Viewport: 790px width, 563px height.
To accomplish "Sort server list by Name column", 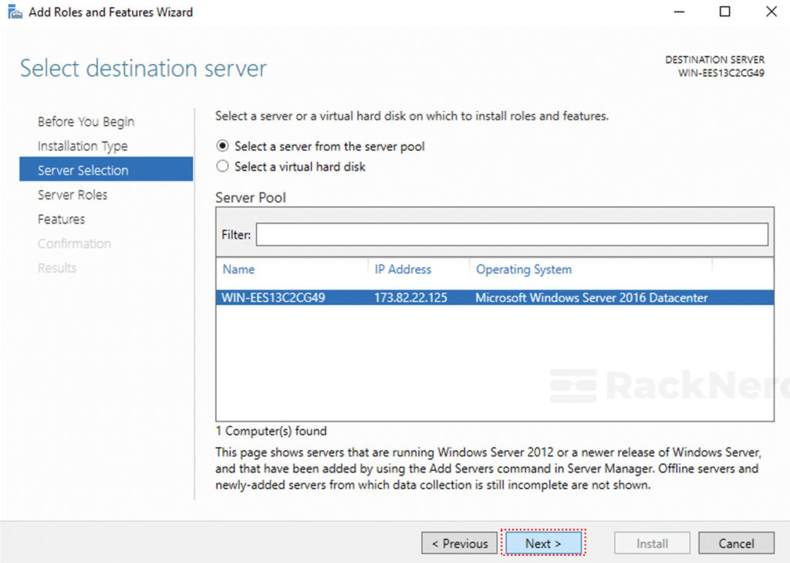I will tap(238, 270).
